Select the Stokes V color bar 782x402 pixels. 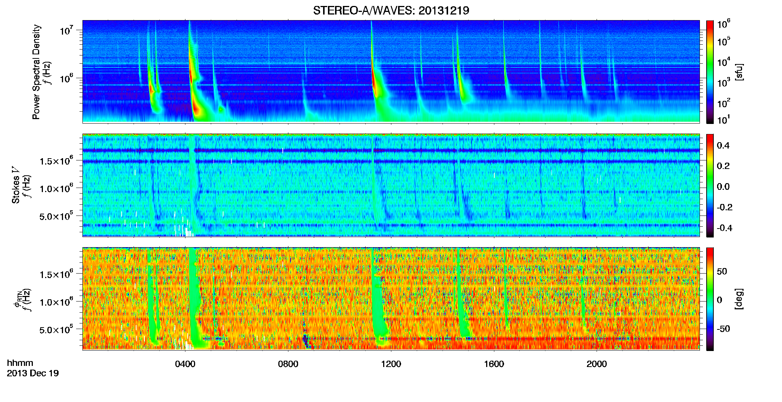click(x=710, y=185)
